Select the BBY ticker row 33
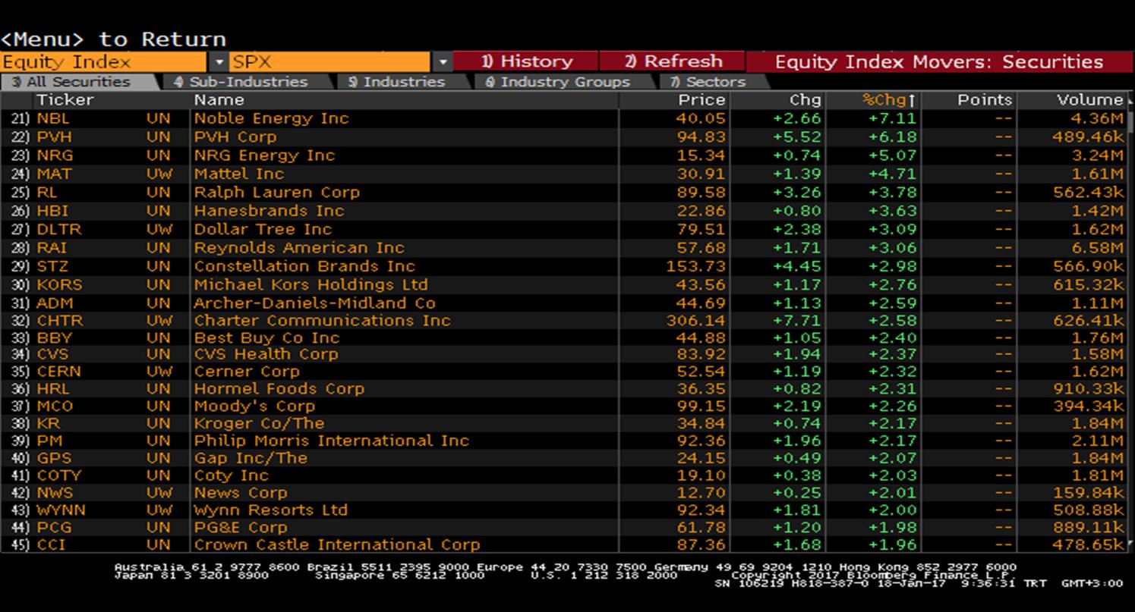Image resolution: width=1135 pixels, height=612 pixels. [x=54, y=338]
